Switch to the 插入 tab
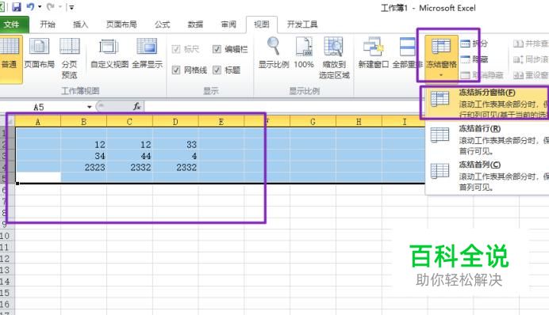This screenshot has width=549, height=315. [80, 25]
